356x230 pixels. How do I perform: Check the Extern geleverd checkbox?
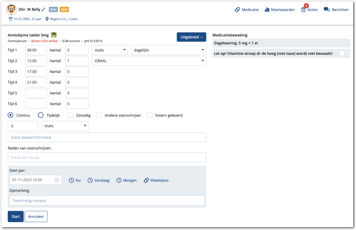[150, 115]
